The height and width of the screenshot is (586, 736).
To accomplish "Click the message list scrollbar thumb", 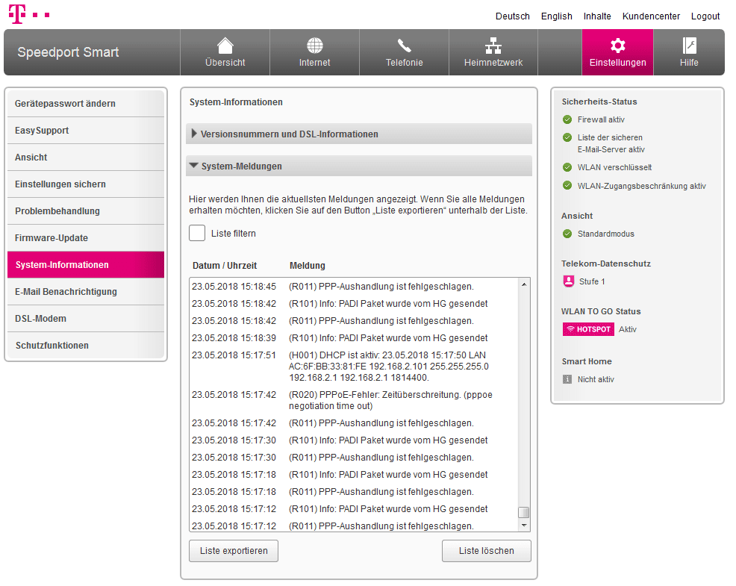I will (524, 512).
